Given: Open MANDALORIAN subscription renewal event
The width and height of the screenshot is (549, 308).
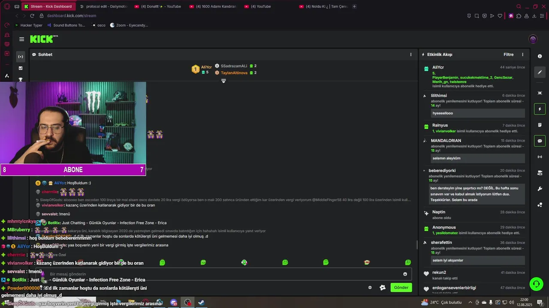Looking at the screenshot, I should [x=474, y=150].
